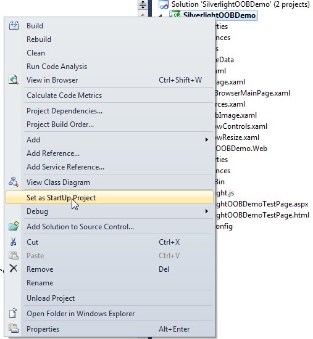Select Set as StartUp Project
The image size is (313, 339).
110,197
